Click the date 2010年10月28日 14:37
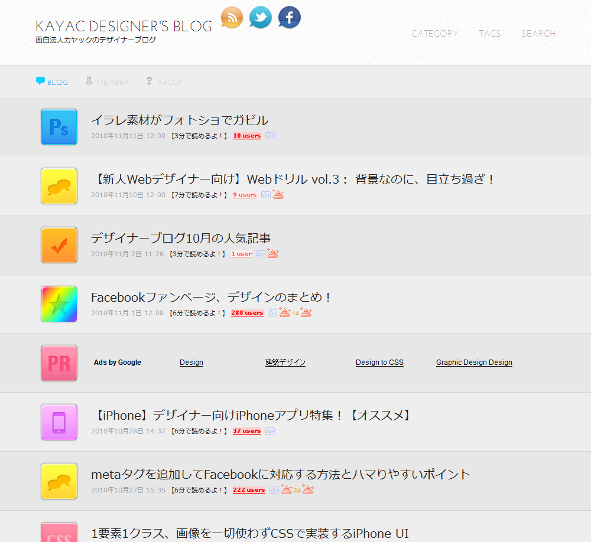The image size is (591, 542). click(128, 431)
